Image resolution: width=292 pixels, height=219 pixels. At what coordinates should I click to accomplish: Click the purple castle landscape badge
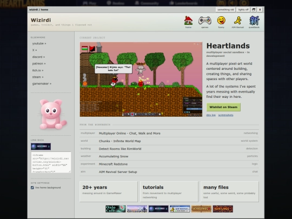[137, 209]
